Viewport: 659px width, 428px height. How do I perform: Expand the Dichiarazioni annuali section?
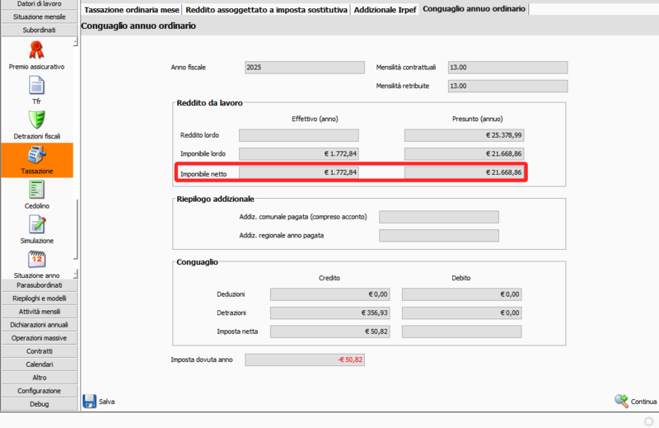tap(39, 325)
